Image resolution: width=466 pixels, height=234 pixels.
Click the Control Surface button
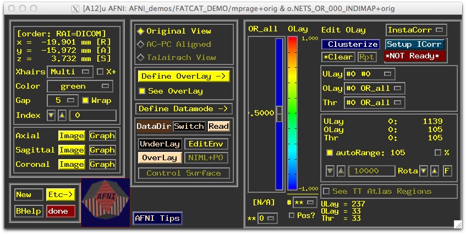tap(184, 173)
